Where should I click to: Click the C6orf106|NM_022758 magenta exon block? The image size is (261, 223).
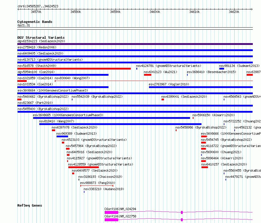[x=111, y=220]
